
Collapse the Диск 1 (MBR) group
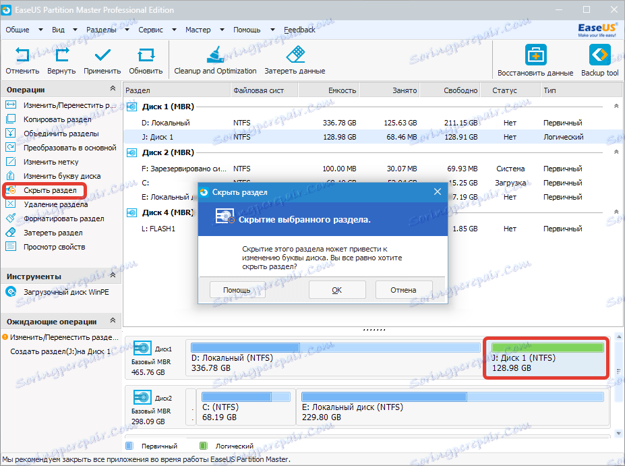(x=616, y=106)
